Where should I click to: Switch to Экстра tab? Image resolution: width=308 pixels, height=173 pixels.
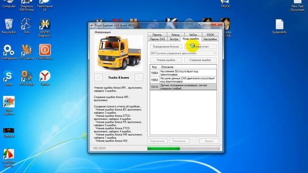pyautogui.click(x=174, y=39)
